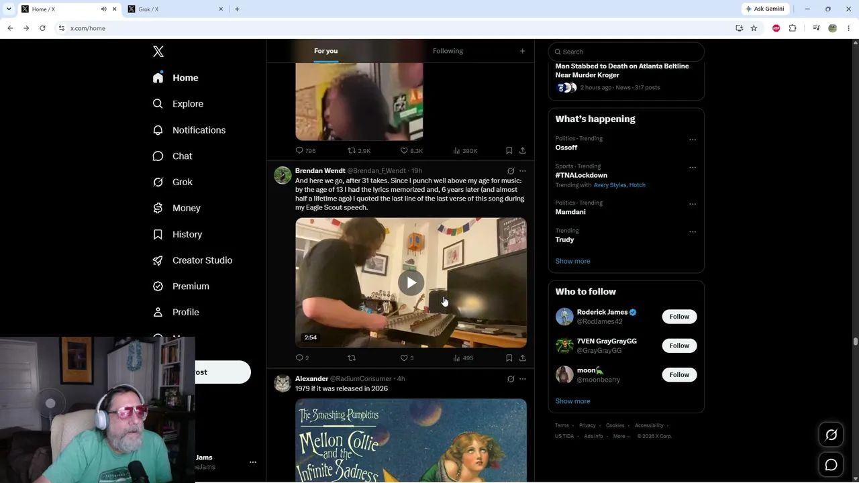Open the Explore magnifier icon
This screenshot has width=859, height=483.
coord(158,104)
